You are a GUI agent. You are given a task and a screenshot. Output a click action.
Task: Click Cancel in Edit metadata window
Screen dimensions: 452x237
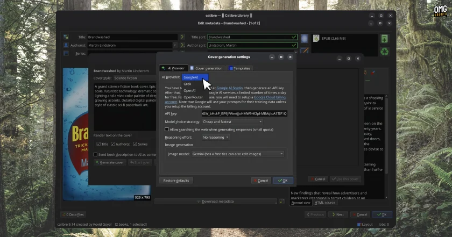[x=360, y=214]
